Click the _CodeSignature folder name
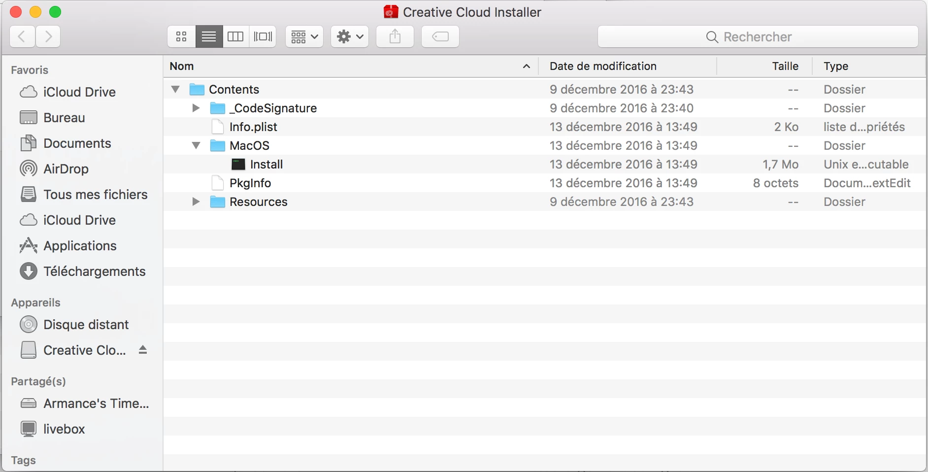Image resolution: width=928 pixels, height=472 pixels. 273,108
